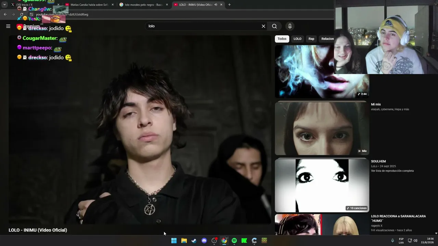
Task: Click the 'elaiyah, cybernene, Hepa y más' text
Action: 390,109
